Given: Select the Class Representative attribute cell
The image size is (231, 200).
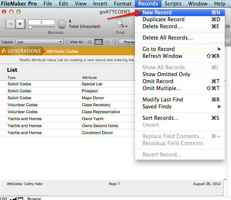Looking at the screenshot, I should click(108, 112).
